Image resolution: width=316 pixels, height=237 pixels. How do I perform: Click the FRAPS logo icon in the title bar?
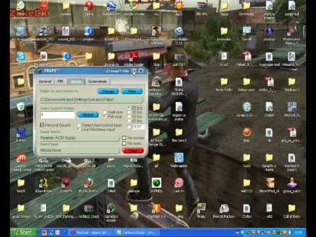[39, 71]
